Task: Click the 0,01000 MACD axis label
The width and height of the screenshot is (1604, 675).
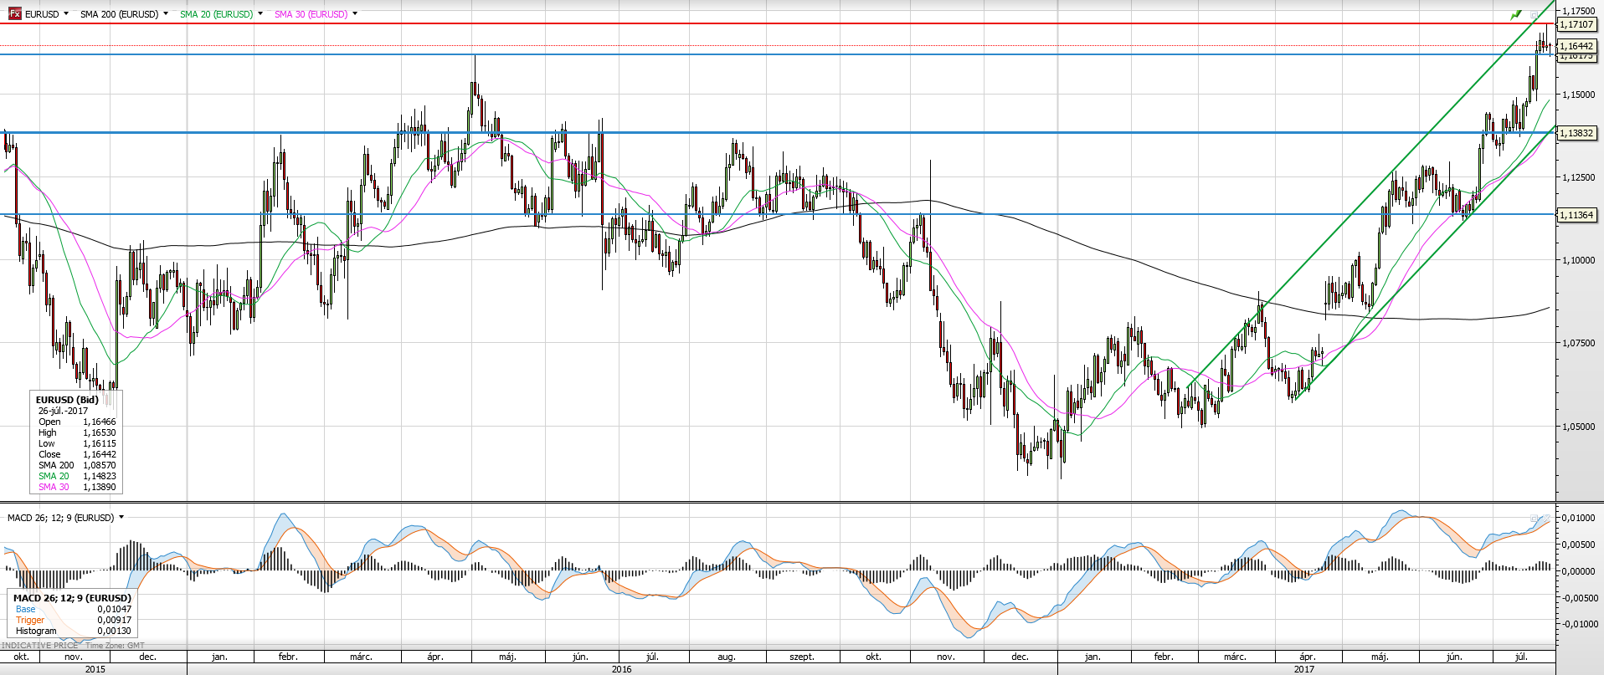Action: tap(1579, 518)
